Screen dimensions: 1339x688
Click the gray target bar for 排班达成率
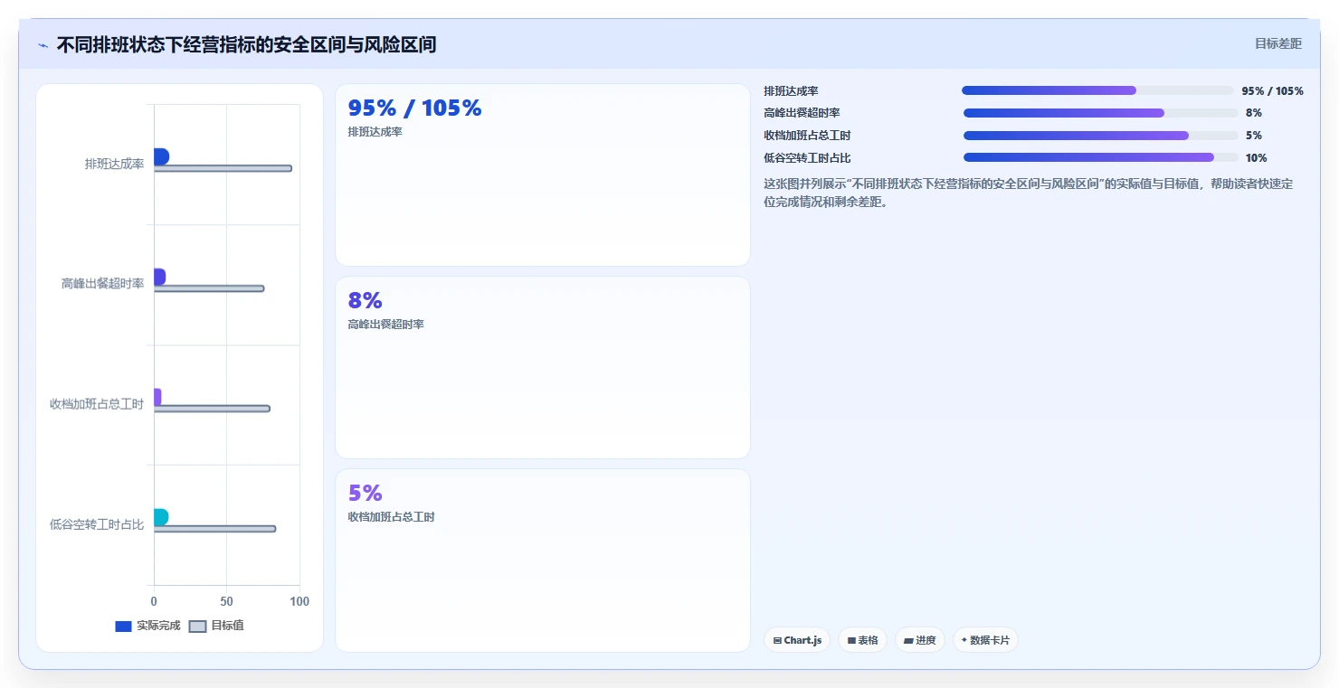click(x=223, y=168)
